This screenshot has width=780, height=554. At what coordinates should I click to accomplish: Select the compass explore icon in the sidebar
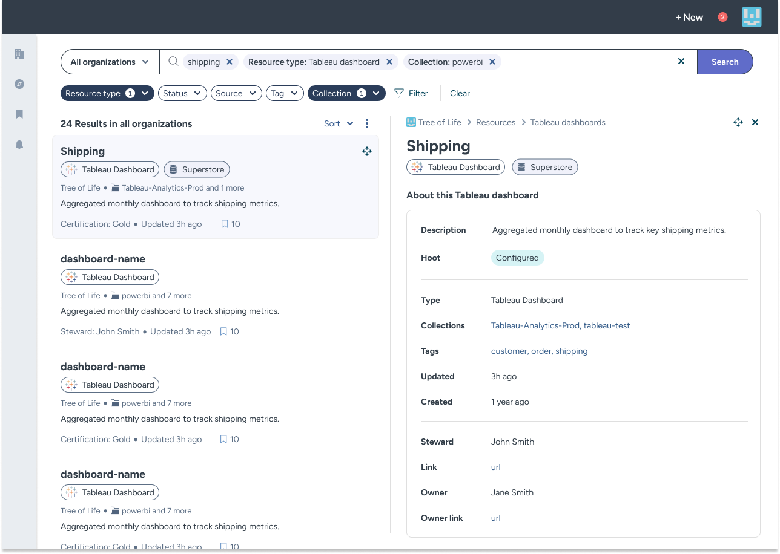coord(19,85)
